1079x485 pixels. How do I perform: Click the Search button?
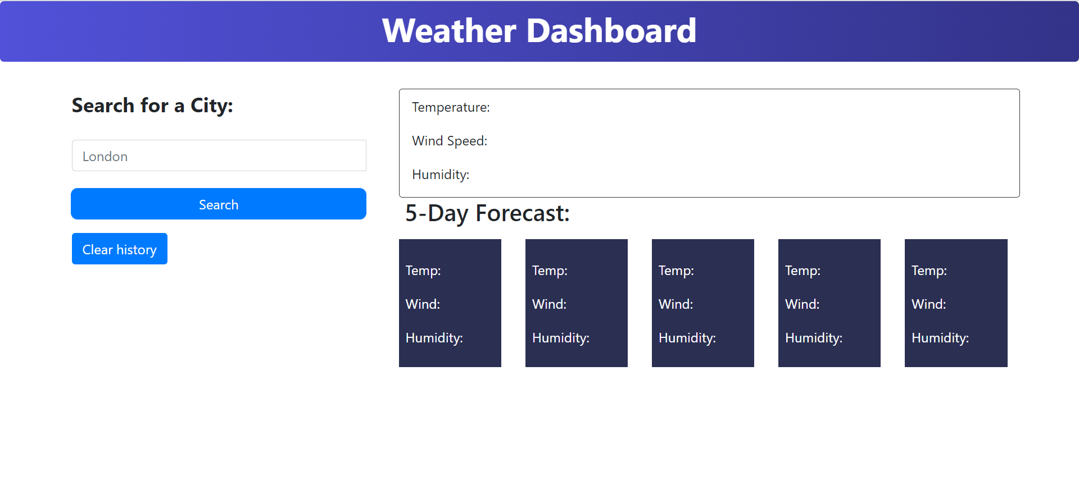pos(219,204)
